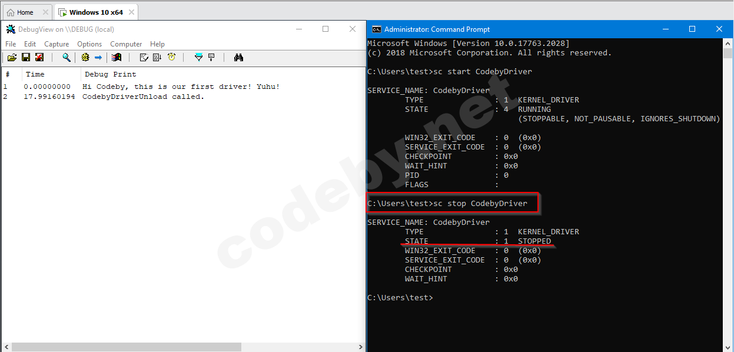Select the 'Hi Codeby, this is our first driver' row
734x352 pixels.
183,87
